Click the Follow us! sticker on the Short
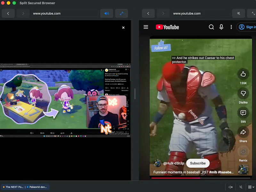The image size is (256, 192). [x=161, y=46]
